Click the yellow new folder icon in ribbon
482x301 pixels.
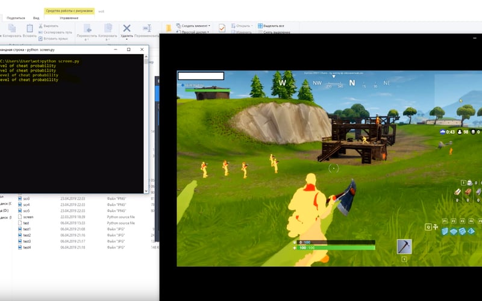click(168, 28)
